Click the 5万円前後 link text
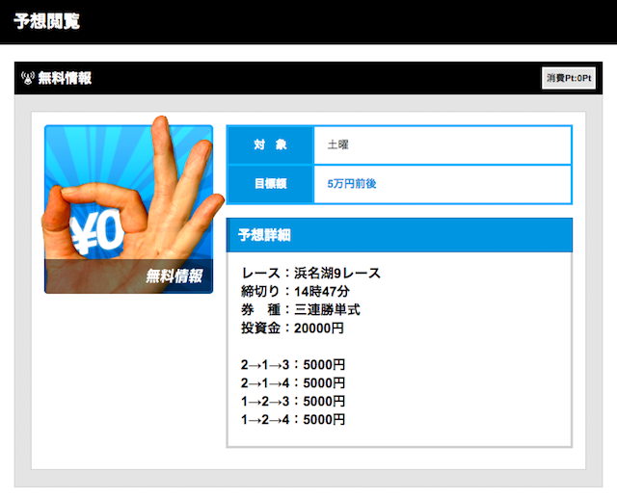The width and height of the screenshot is (617, 499). point(352,184)
